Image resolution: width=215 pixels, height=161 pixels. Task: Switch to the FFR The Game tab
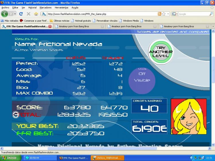tap(25, 26)
